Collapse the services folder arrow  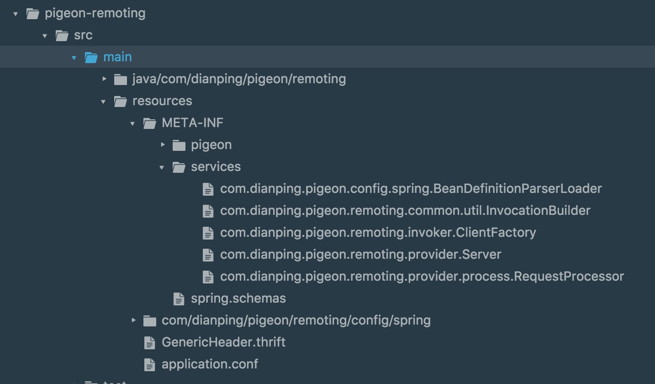[162, 167]
